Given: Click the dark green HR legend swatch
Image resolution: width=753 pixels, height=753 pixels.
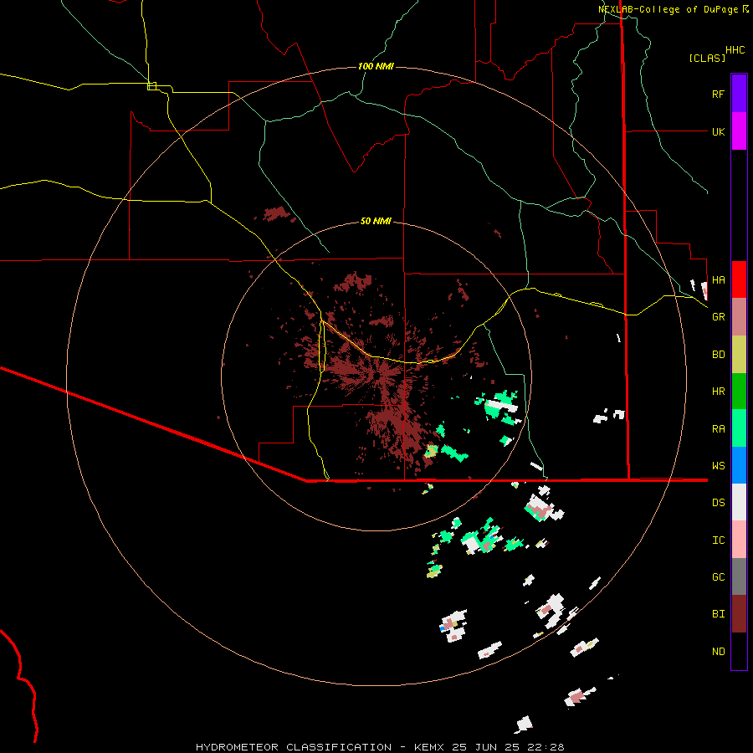Looking at the screenshot, I should tap(739, 392).
